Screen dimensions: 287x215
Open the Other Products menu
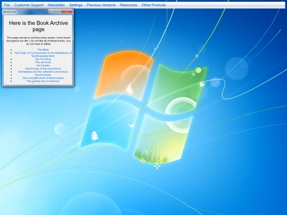(x=154, y=5)
